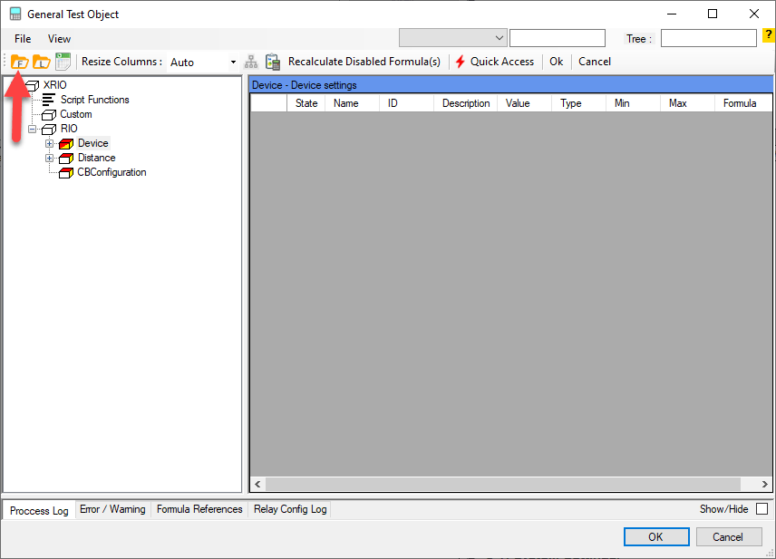Switch to the Error / Warning tab
The image size is (776, 559).
[112, 509]
